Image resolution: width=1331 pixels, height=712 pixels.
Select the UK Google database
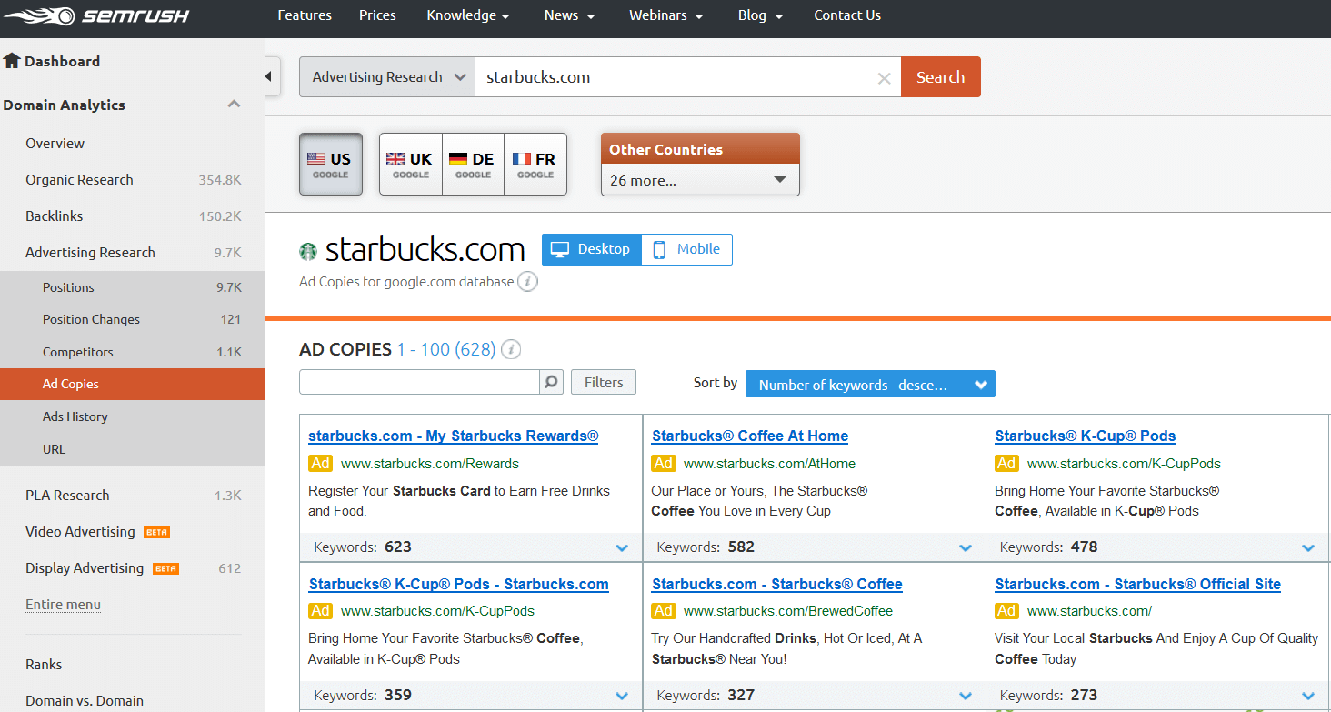pyautogui.click(x=411, y=165)
